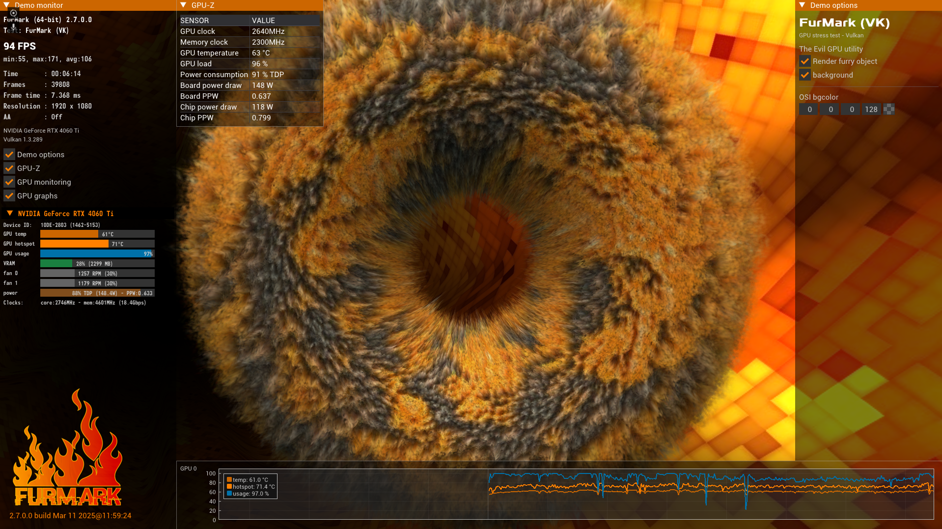This screenshot has width=942, height=529.
Task: Click the Frames value 39808
Action: [60, 84]
